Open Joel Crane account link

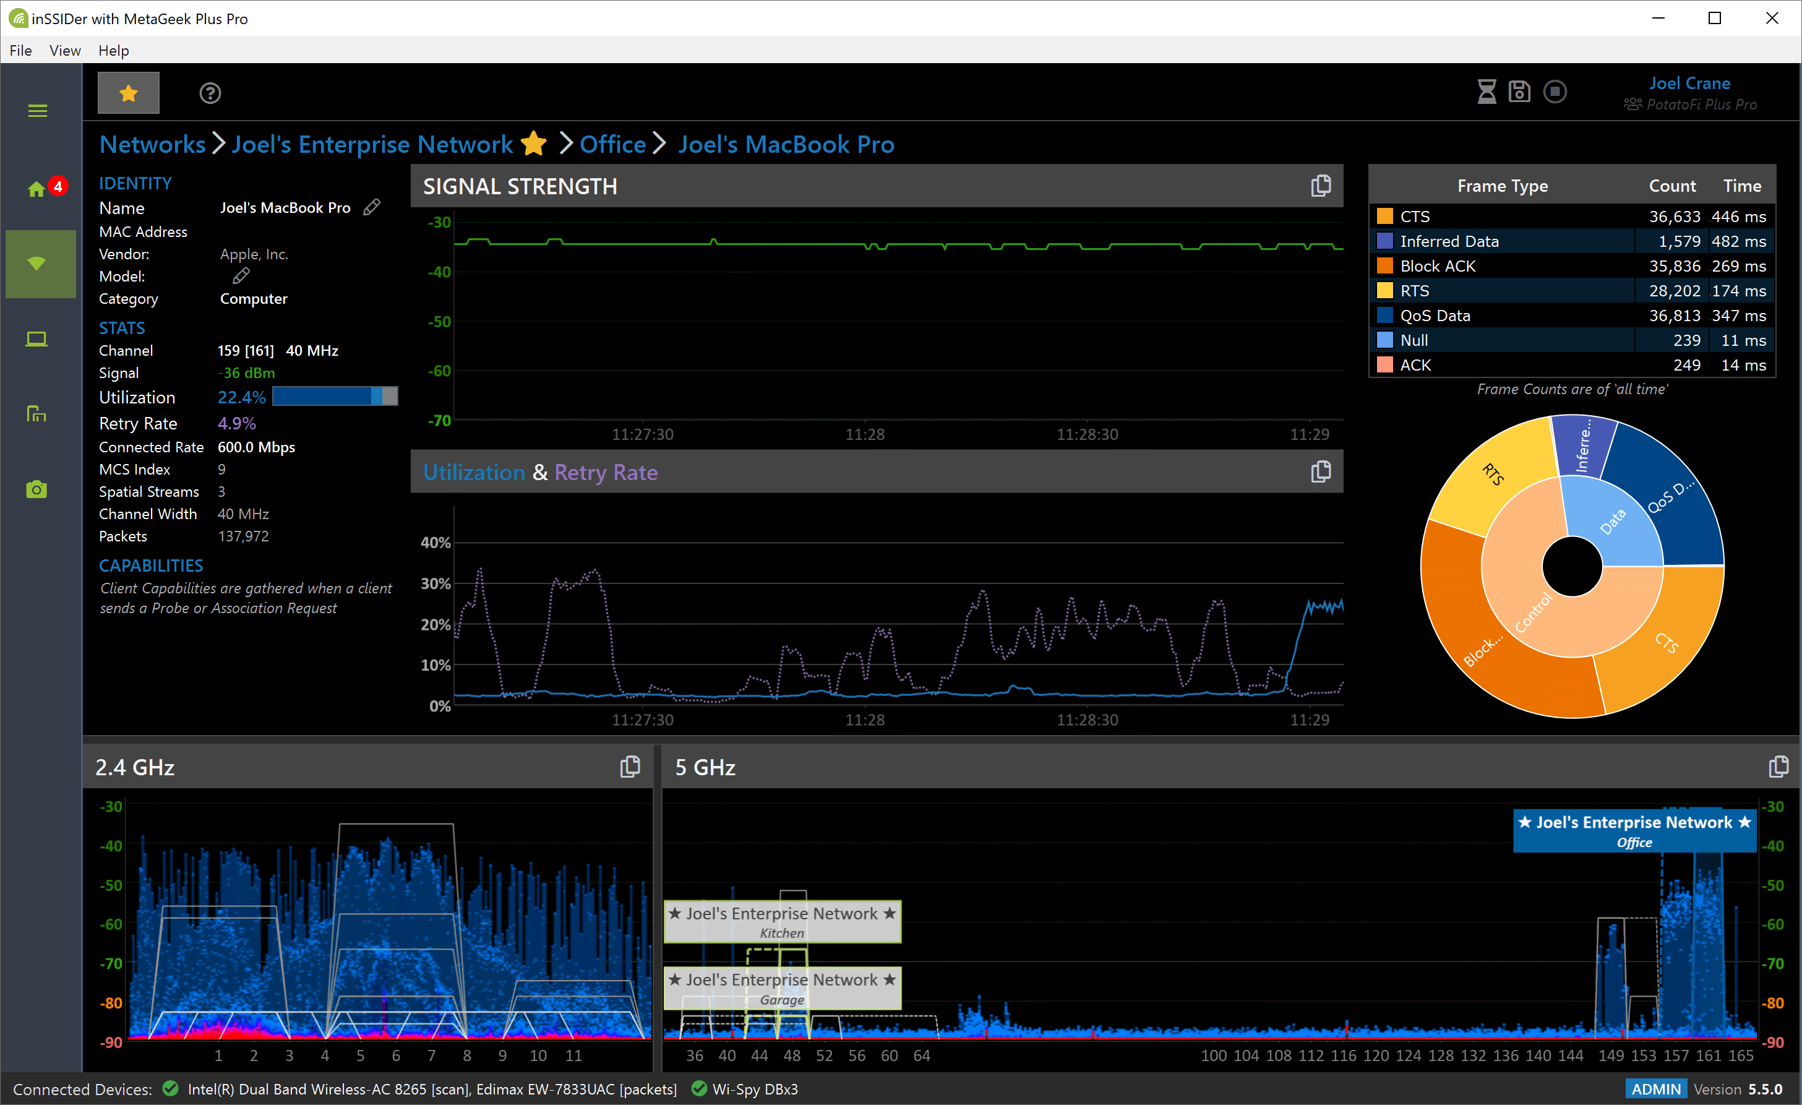(1689, 84)
